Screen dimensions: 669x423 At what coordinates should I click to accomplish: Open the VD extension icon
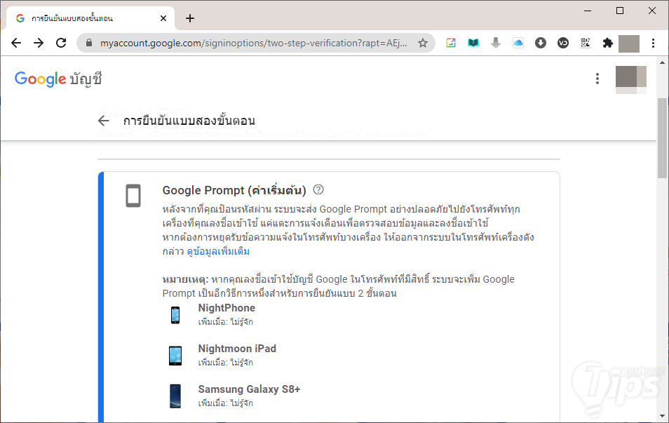click(x=563, y=43)
